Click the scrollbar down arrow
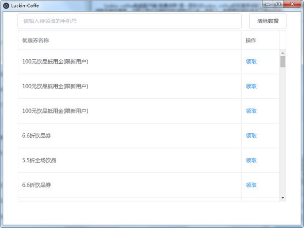This screenshot has width=304, height=228. pyautogui.click(x=283, y=198)
